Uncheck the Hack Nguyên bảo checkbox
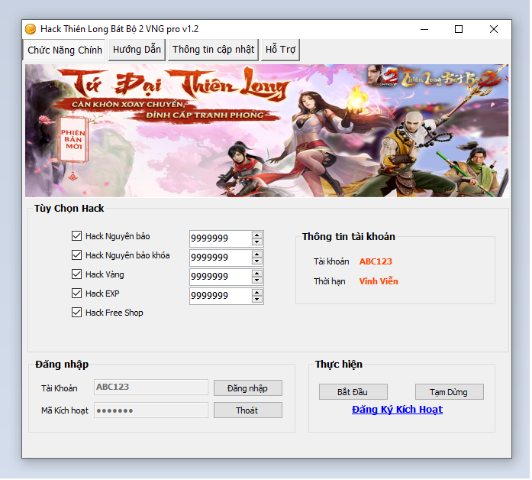 point(76,236)
